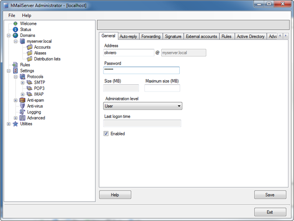
Task: Click the Help button
Action: 115,195
